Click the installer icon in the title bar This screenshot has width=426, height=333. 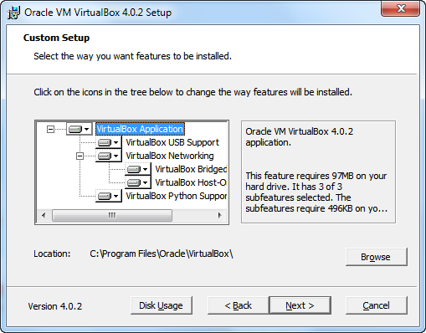pyautogui.click(x=13, y=13)
